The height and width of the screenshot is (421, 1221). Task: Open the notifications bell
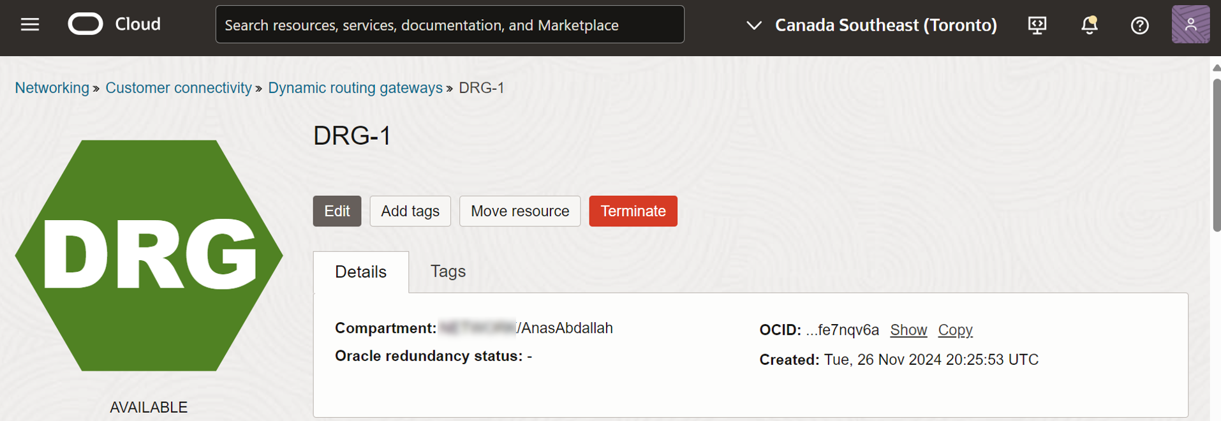click(x=1090, y=25)
